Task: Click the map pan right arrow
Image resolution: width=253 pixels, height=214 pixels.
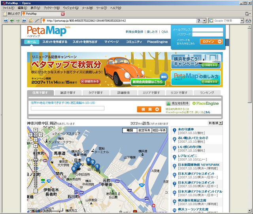Action: coord(40,135)
